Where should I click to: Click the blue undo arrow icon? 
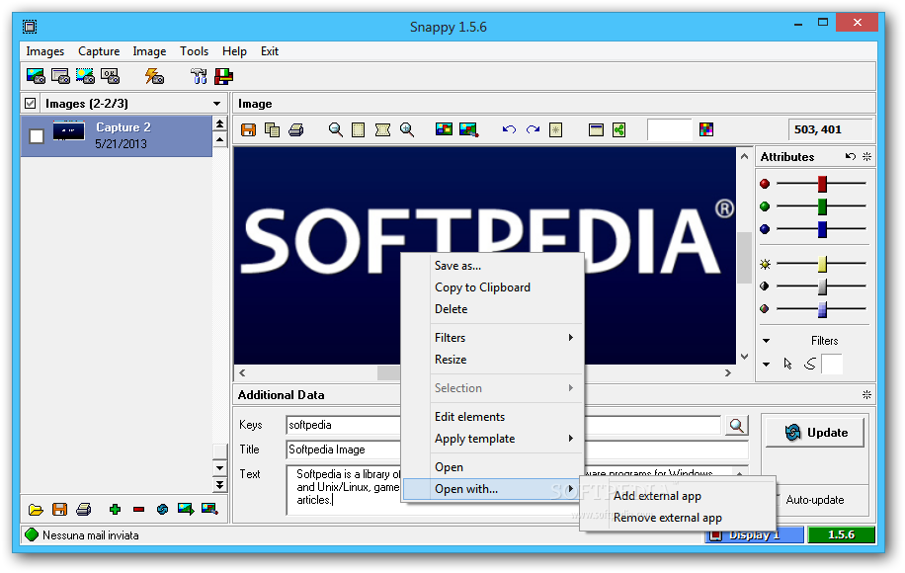tap(509, 129)
